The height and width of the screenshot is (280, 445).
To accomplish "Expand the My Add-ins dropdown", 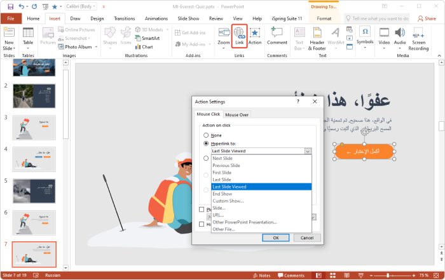I will pos(210,44).
